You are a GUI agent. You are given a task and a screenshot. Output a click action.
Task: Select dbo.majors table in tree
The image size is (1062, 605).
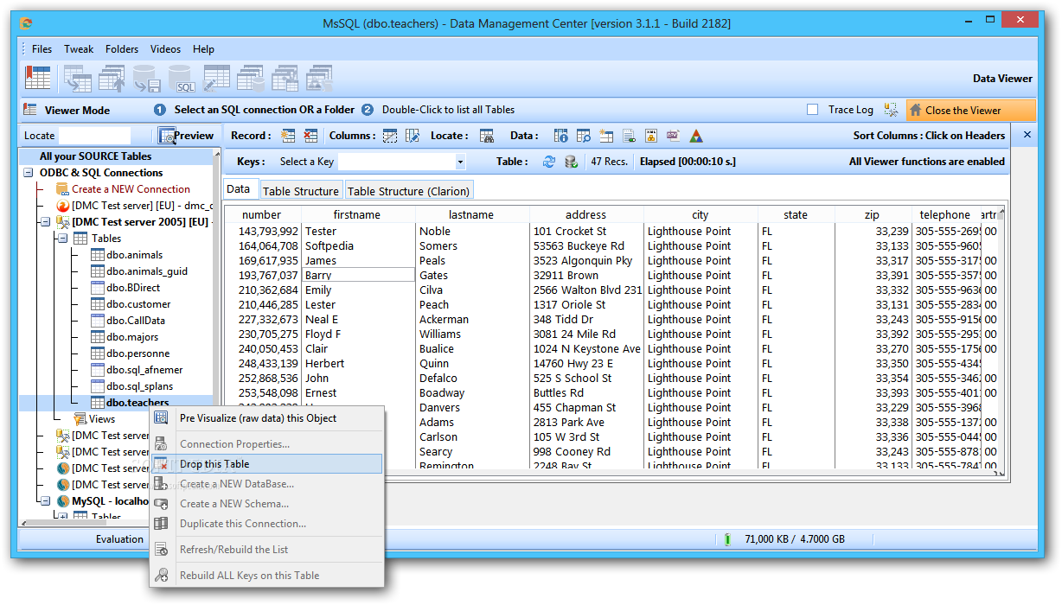coord(132,337)
